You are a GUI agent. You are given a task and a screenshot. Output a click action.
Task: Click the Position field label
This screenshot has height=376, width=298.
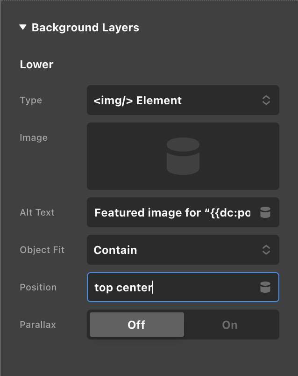(x=38, y=287)
